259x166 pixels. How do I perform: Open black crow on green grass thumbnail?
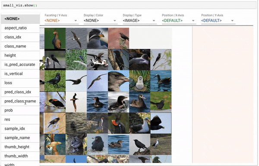[x=55, y=81]
